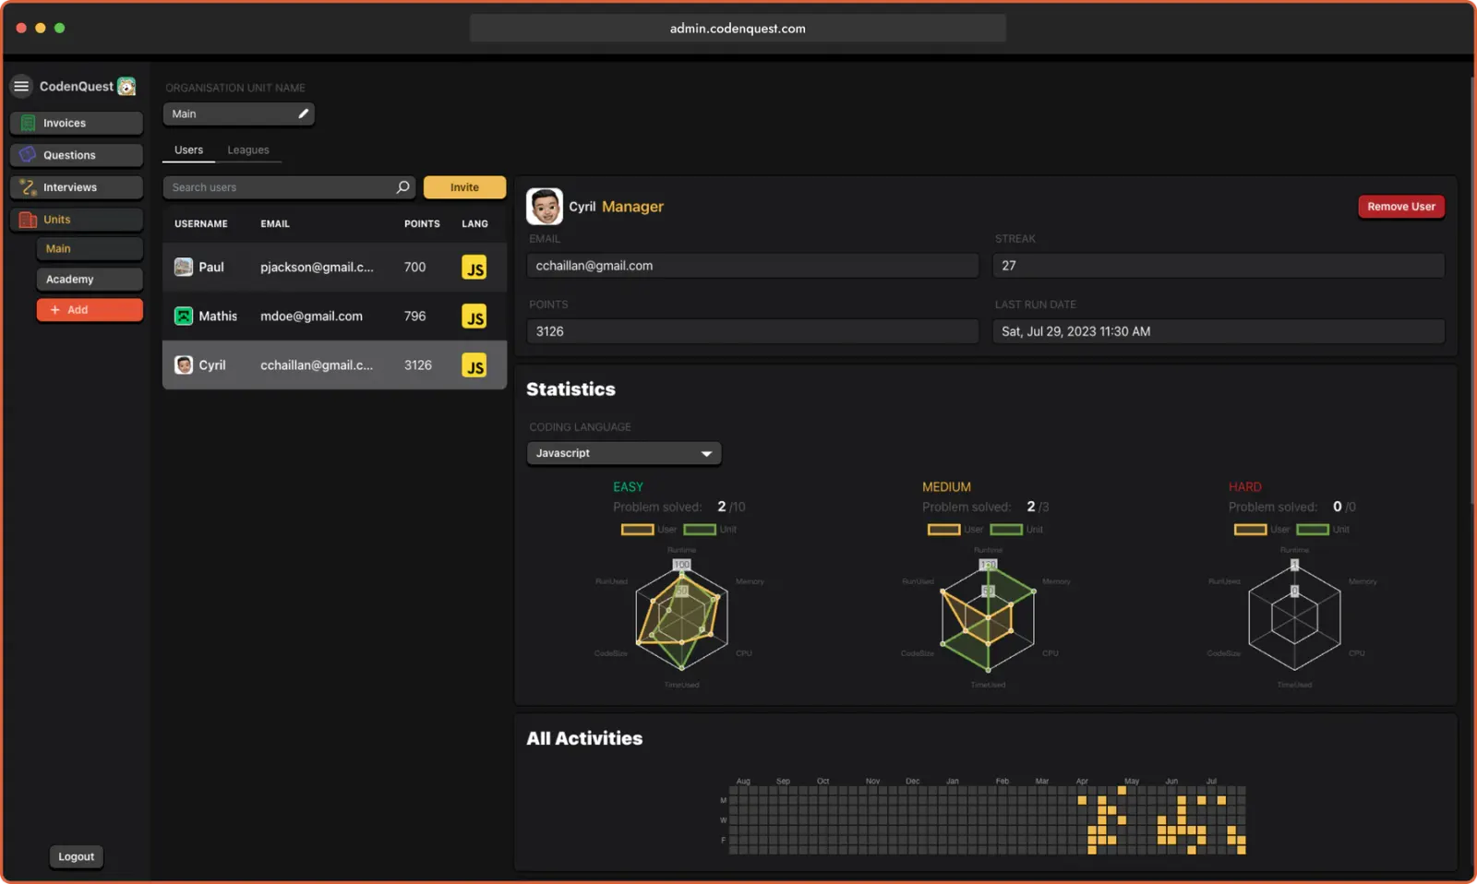Click Cyril's avatar in the user list
Viewport: 1477px width, 884px height.
point(184,364)
